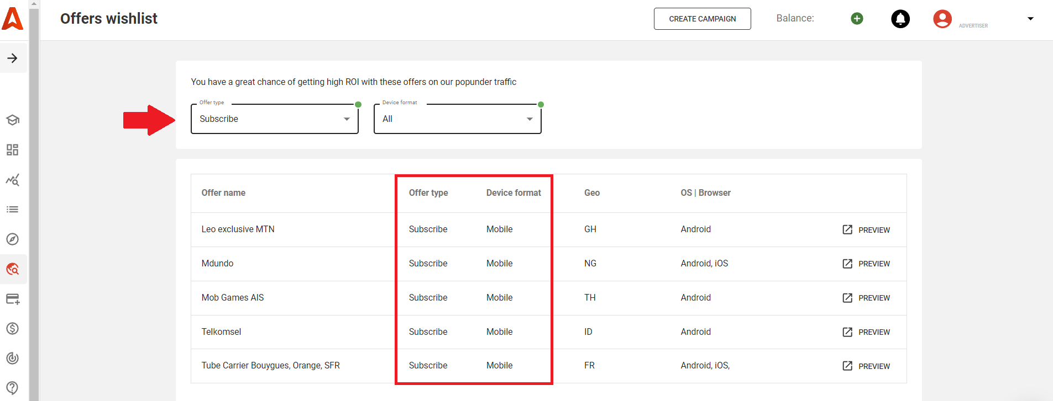Open the graduation cap academy icon
1053x401 pixels.
click(13, 120)
